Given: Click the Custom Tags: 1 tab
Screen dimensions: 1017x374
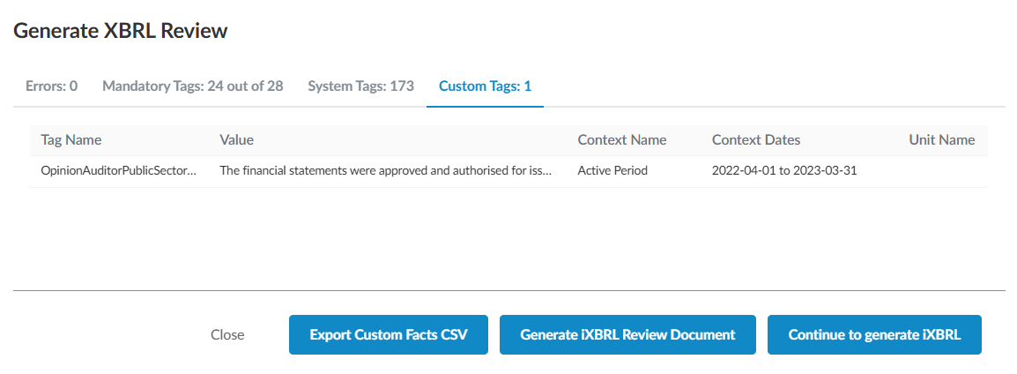Looking at the screenshot, I should (485, 86).
